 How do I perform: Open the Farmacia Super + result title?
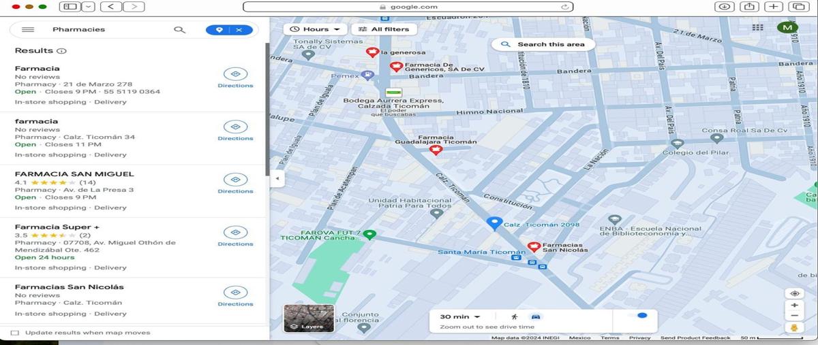57,227
